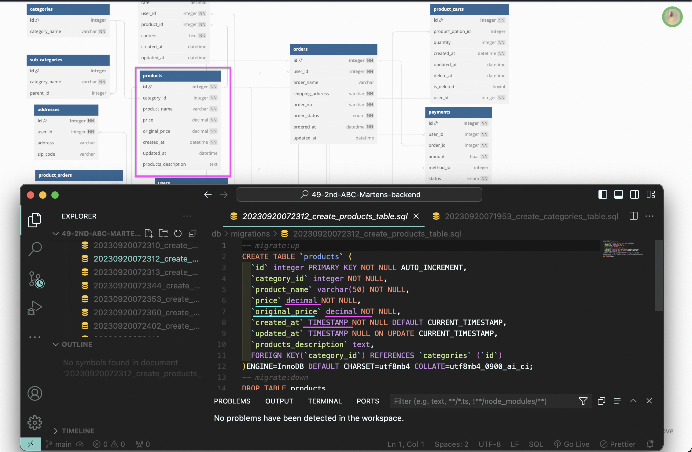Close the bottom panel

649,401
